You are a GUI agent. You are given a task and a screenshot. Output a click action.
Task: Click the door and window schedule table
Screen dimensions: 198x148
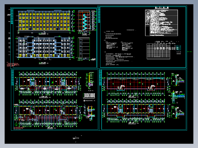pyautogui.click(x=158, y=51)
